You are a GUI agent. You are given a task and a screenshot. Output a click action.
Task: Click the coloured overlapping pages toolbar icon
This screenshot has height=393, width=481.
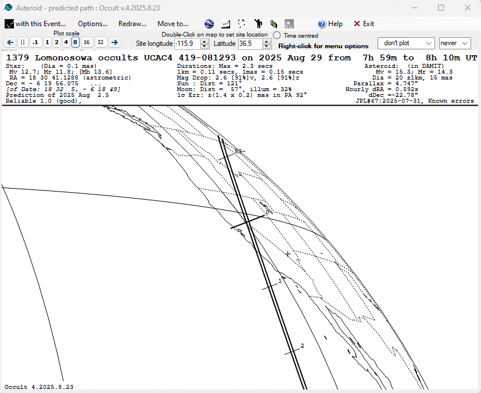274,24
